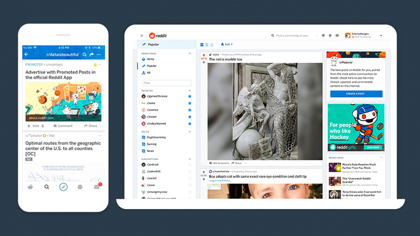Viewport: 420px width, 236px height.
Task: Switch to compact view layout
Action: 212,45
